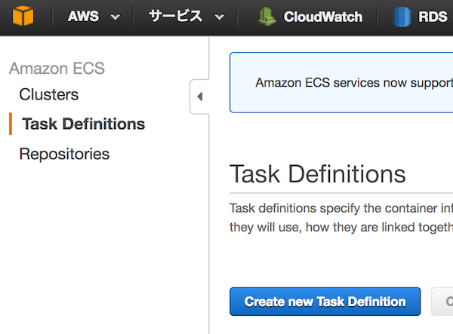Click the Task Definitions page heading
The width and height of the screenshot is (453, 334).
coord(318,174)
